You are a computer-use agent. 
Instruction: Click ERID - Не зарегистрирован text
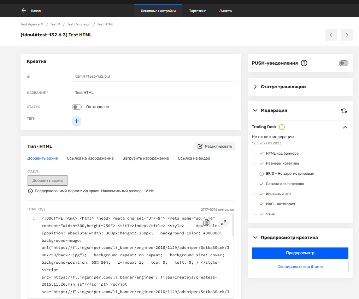(x=290, y=174)
